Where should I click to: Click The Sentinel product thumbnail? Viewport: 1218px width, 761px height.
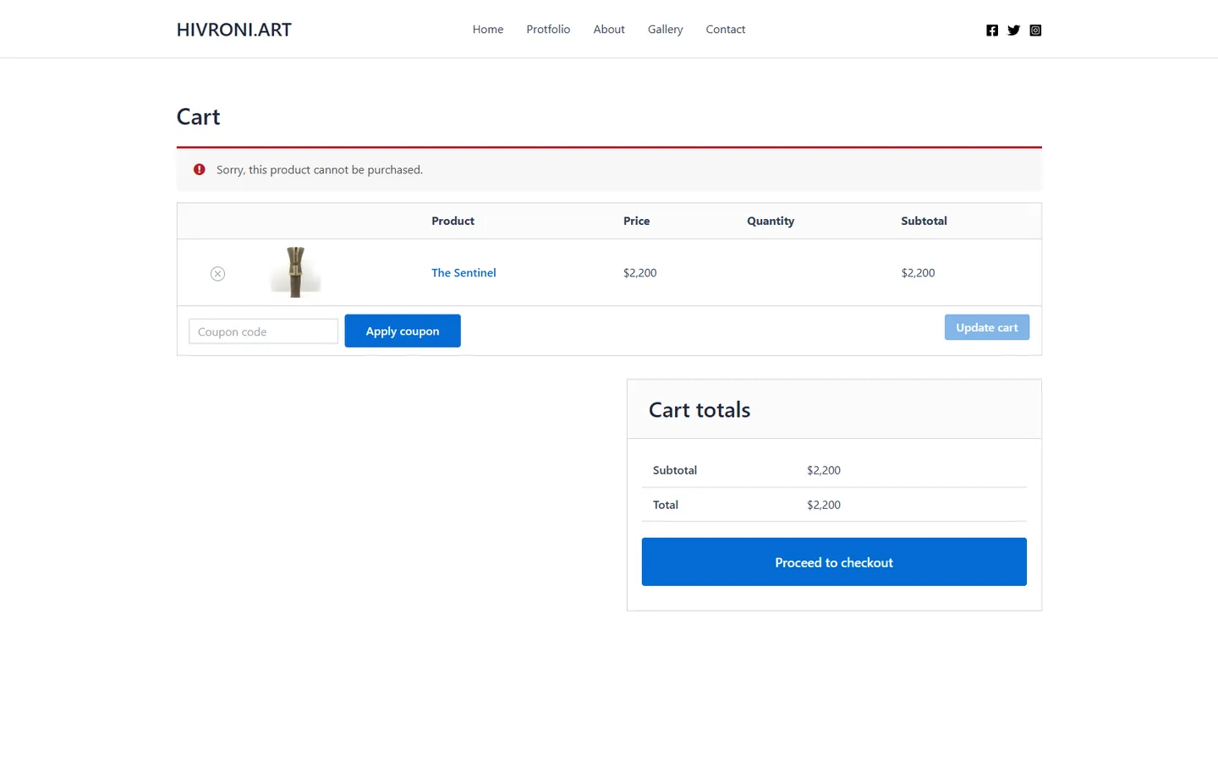click(295, 272)
